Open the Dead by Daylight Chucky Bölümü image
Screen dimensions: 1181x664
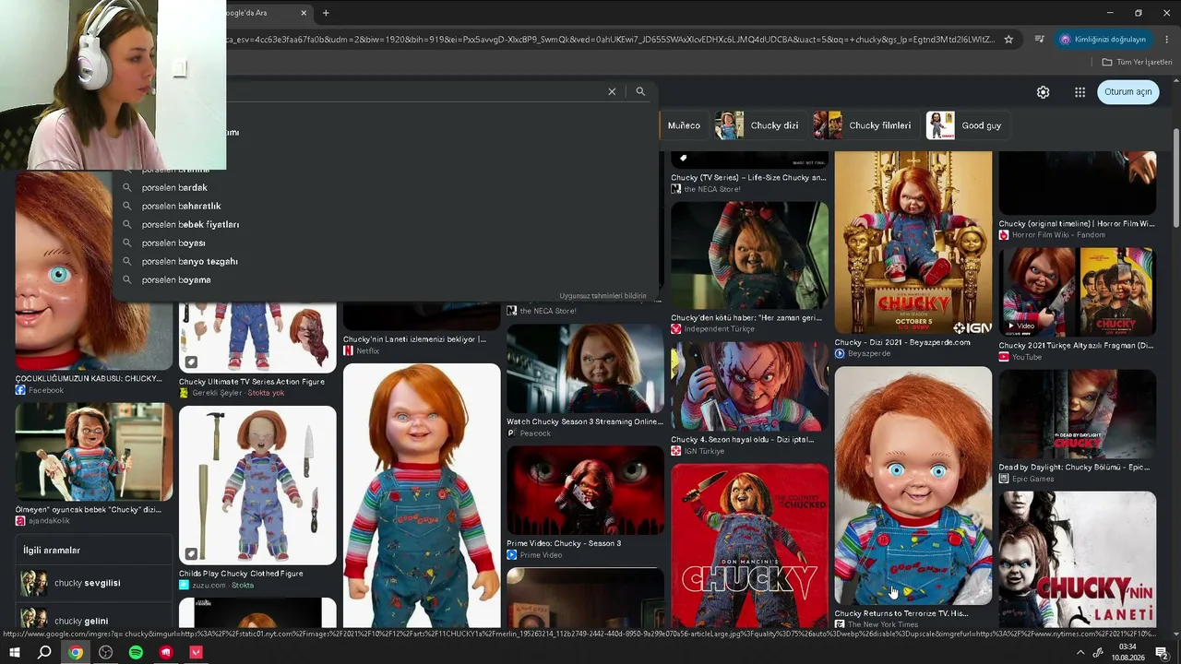pyautogui.click(x=1077, y=414)
